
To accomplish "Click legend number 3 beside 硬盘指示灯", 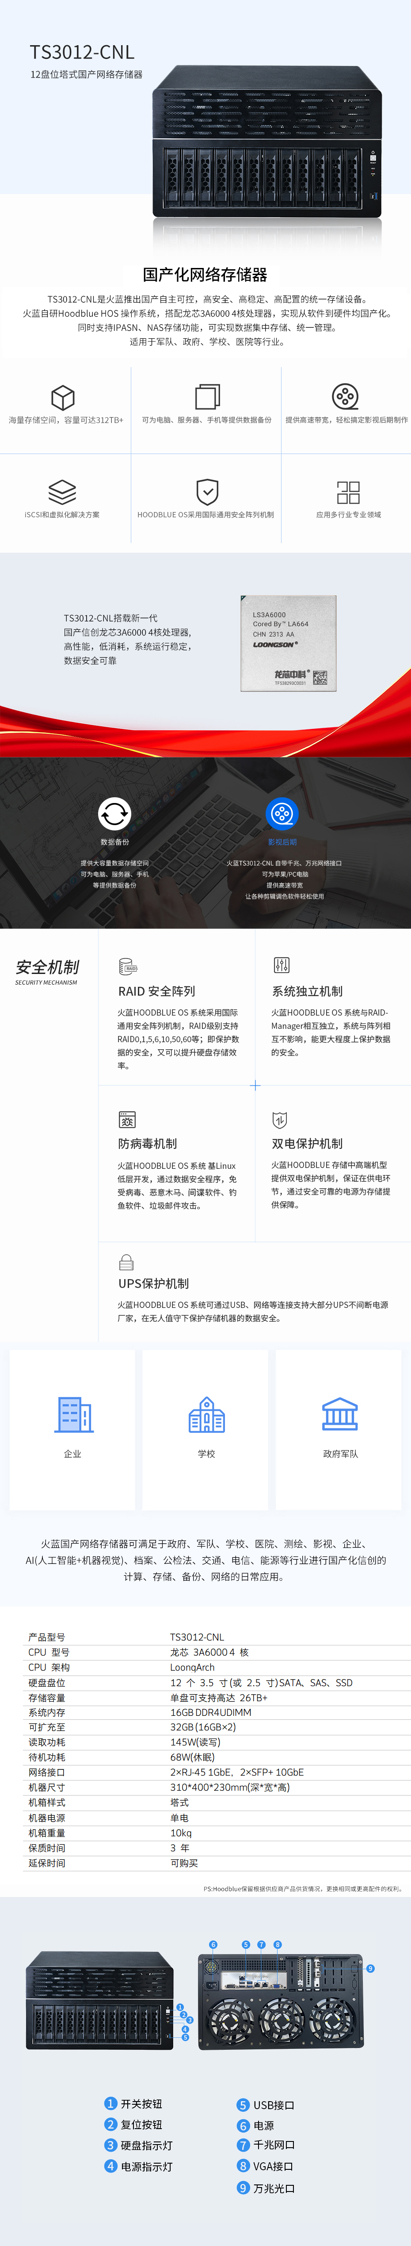I will point(110,2145).
